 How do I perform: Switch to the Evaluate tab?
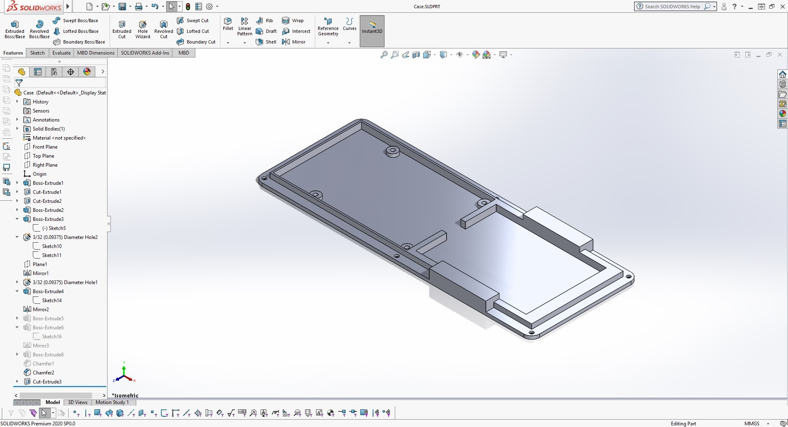[x=62, y=53]
